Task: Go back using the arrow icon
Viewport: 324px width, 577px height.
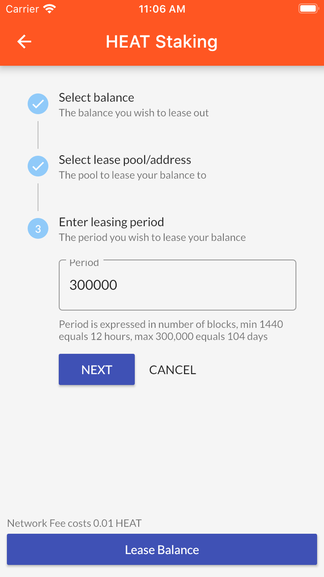Action: (x=24, y=42)
